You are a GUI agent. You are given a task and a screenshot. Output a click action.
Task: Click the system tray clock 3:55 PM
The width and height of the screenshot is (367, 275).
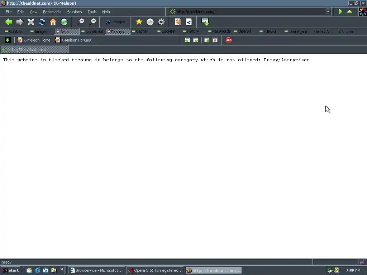(x=353, y=271)
